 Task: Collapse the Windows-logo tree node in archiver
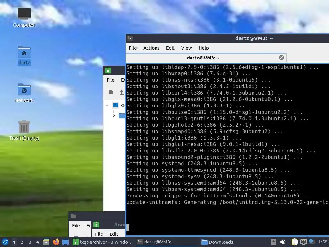pos(107,105)
